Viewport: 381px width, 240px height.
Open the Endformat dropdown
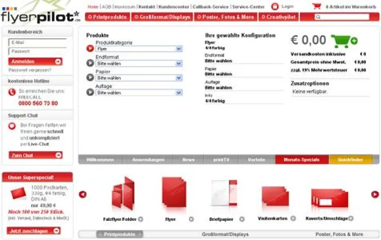point(139,63)
